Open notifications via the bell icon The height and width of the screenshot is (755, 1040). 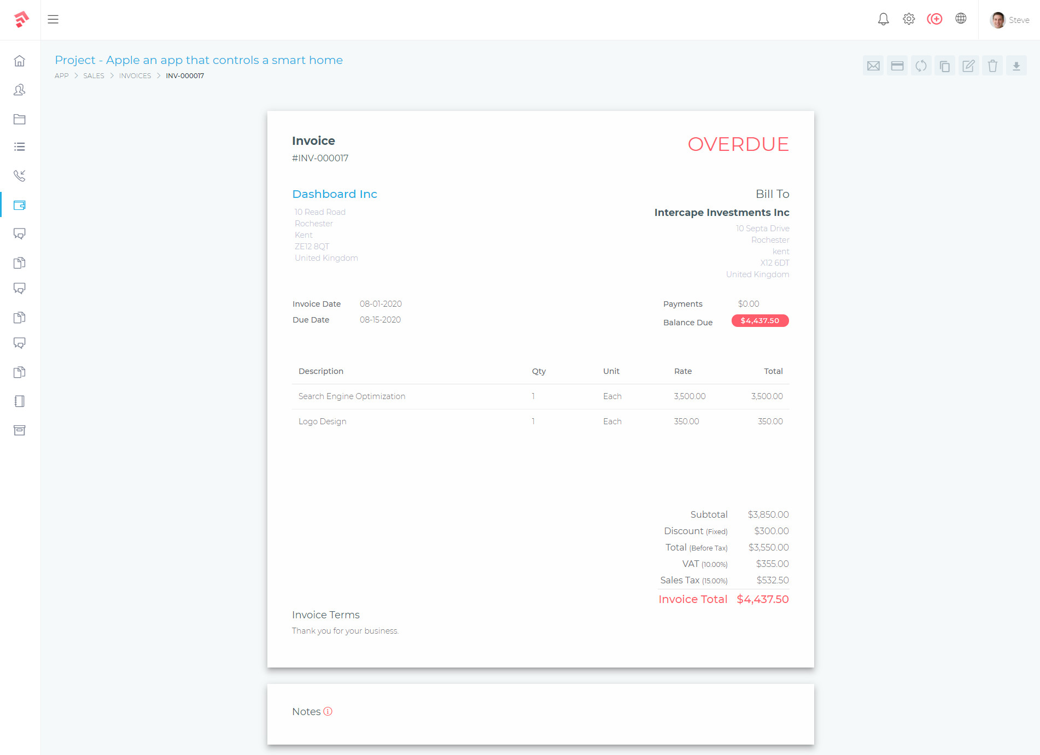tap(883, 19)
